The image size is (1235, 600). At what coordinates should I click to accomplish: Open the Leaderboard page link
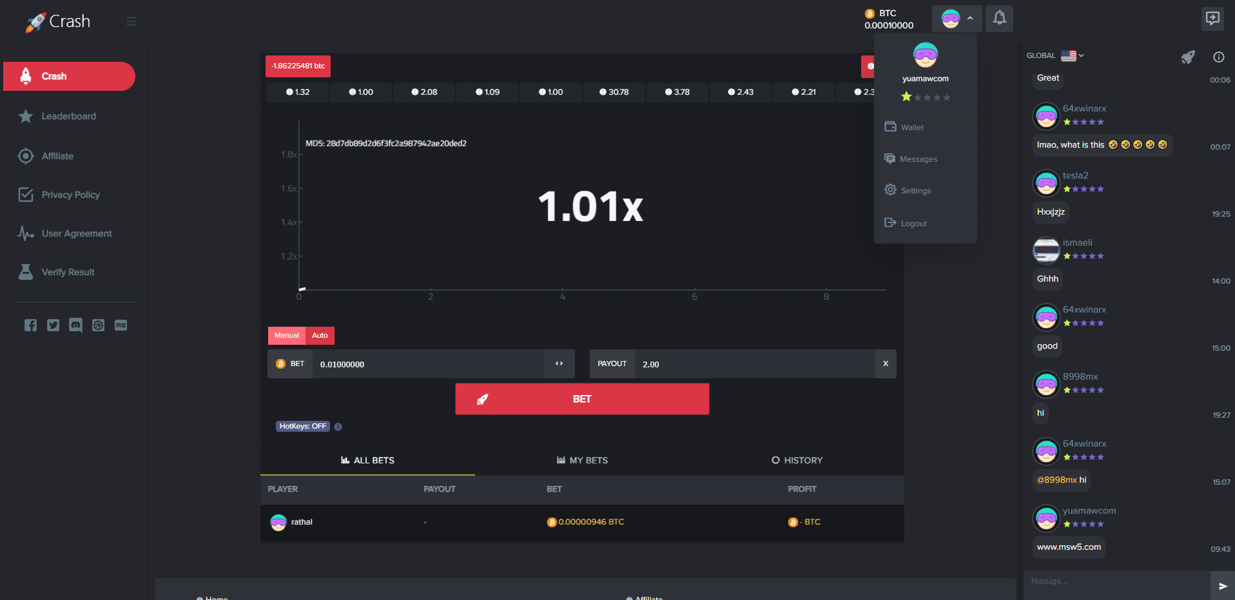[x=68, y=117]
